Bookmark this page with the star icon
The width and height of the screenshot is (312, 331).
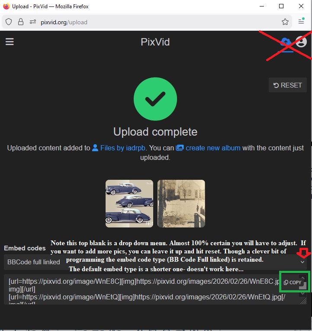click(285, 22)
